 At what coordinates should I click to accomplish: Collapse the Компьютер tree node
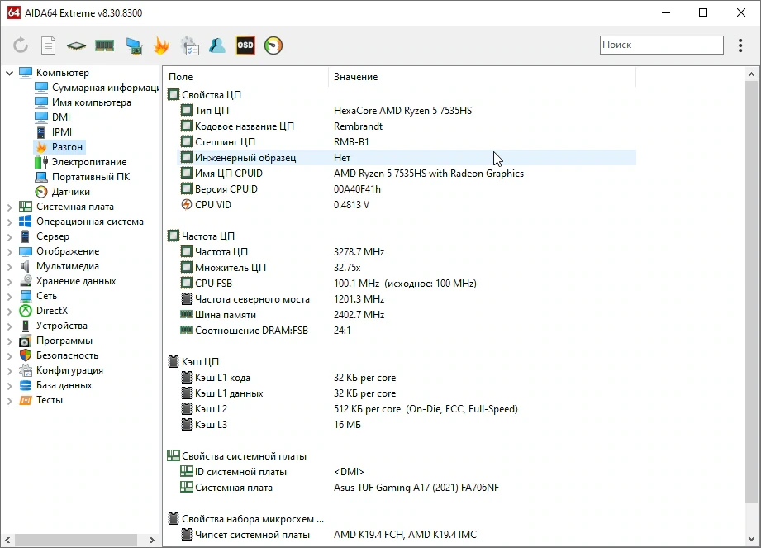tap(9, 73)
